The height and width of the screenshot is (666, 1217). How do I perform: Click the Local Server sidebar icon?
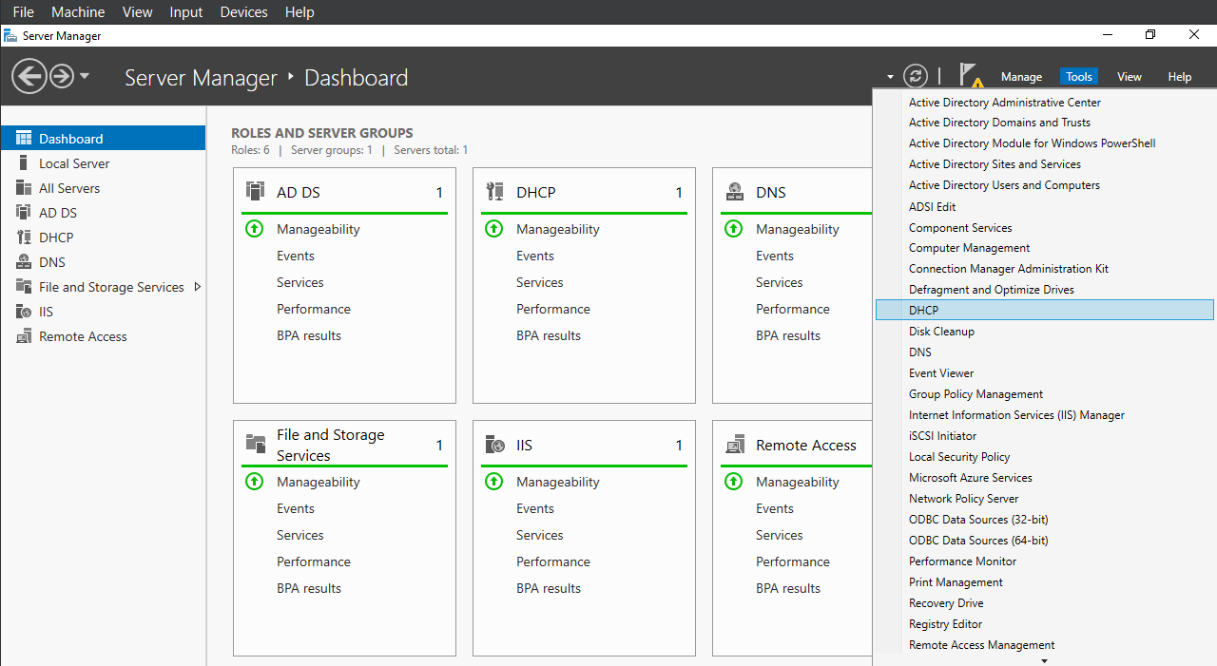[x=24, y=163]
